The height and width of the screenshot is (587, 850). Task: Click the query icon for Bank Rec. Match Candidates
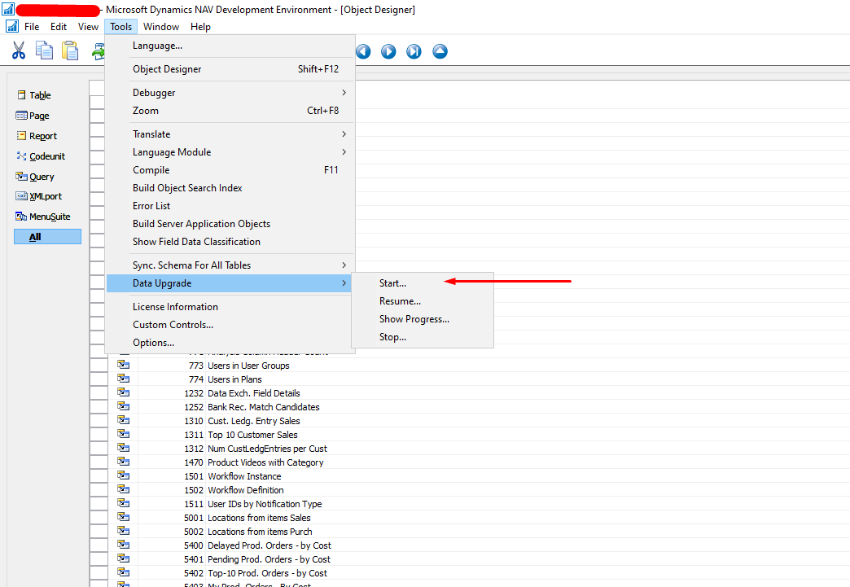point(124,406)
